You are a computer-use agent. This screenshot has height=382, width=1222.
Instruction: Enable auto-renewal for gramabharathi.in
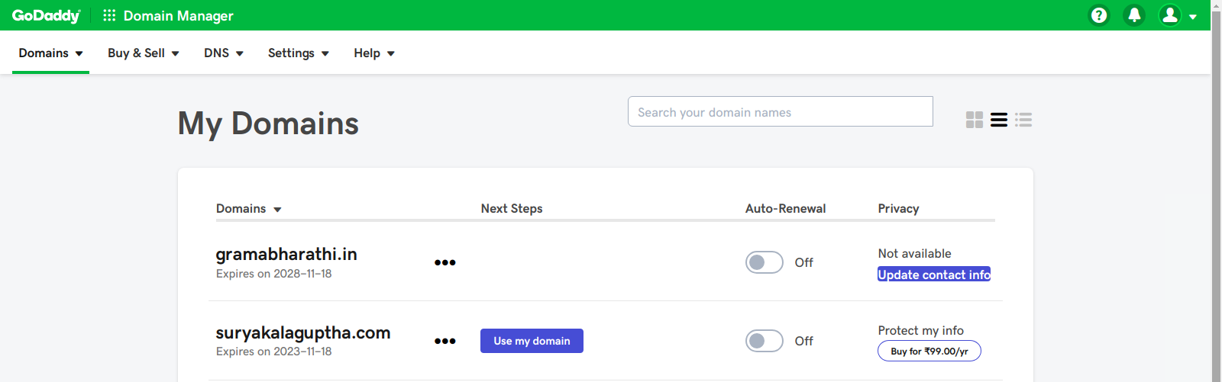coord(765,262)
